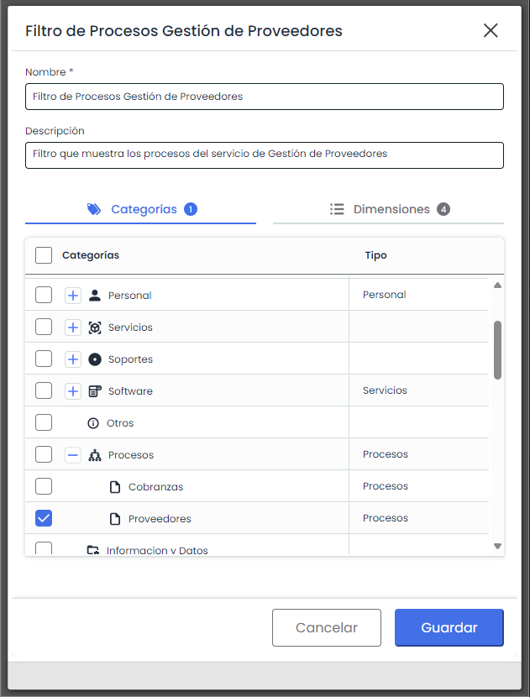
Task: Collapse the Procesos category node
Action: coord(73,455)
